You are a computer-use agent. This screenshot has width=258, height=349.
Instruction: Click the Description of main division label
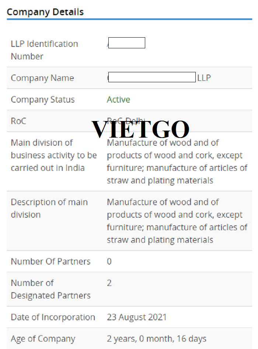(x=49, y=208)
